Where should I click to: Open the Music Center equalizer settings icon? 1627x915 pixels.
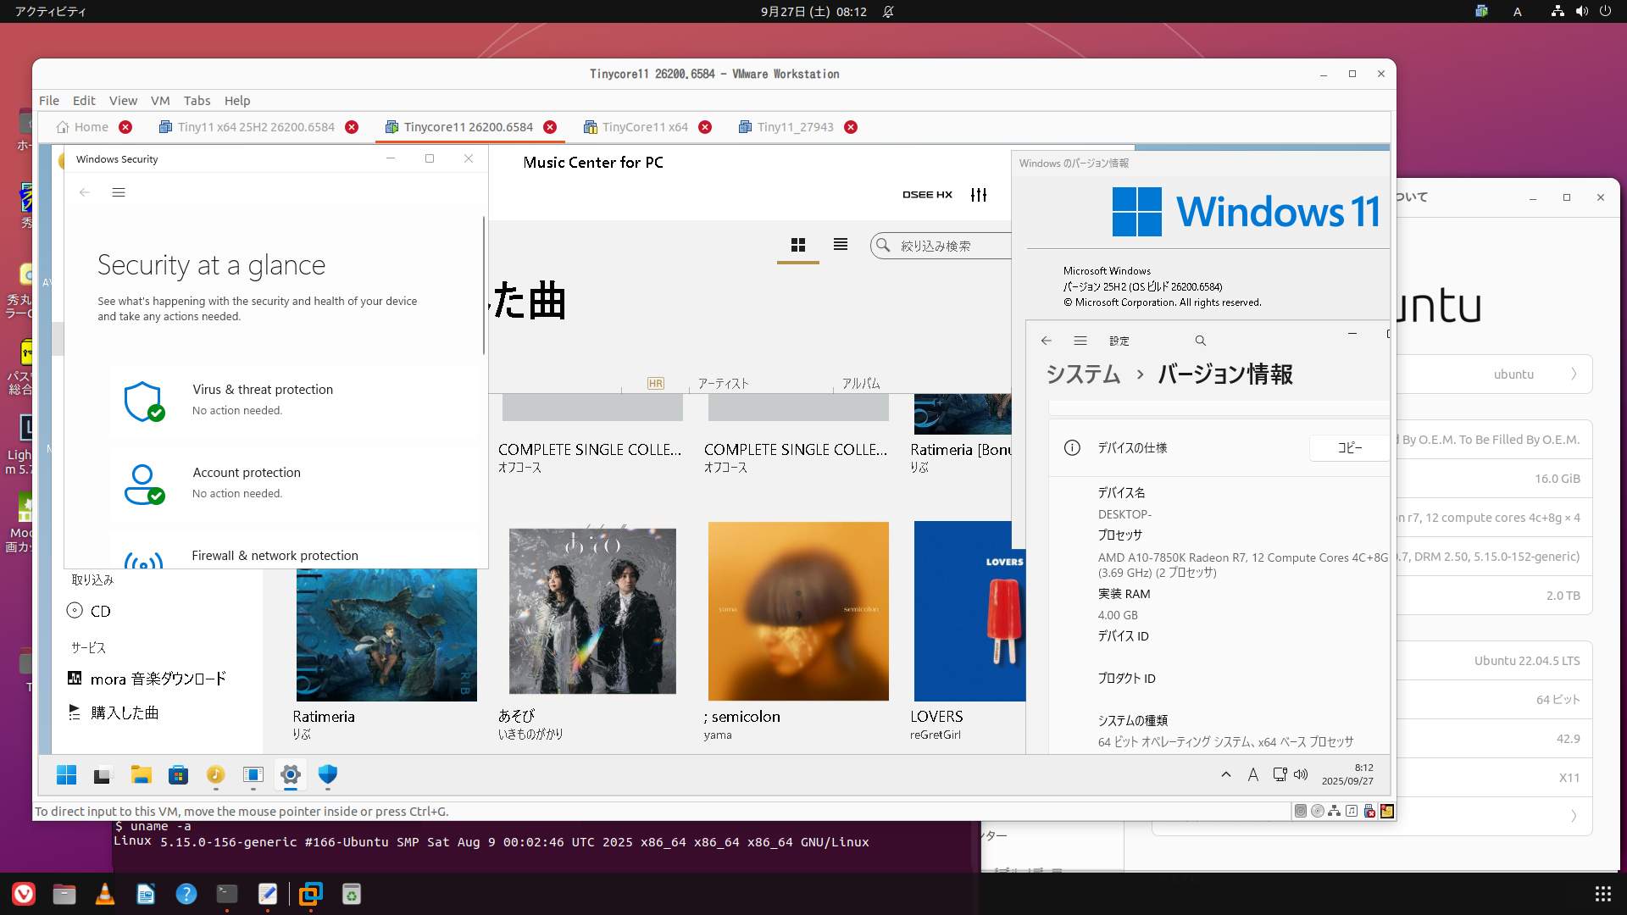tap(979, 195)
